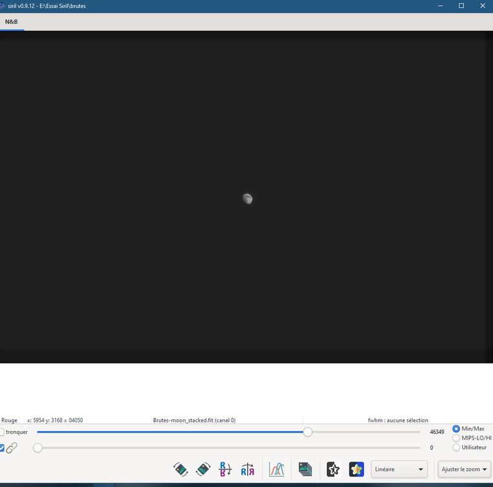Image resolution: width=493 pixels, height=487 pixels.
Task: Maximize the siril window
Action: [x=461, y=6]
